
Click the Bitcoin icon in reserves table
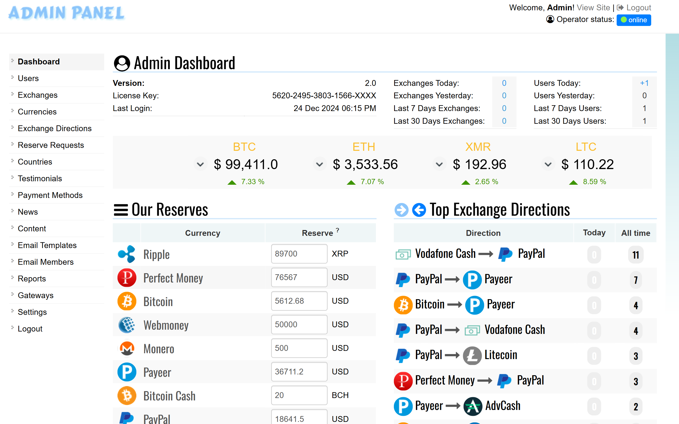coord(127,301)
